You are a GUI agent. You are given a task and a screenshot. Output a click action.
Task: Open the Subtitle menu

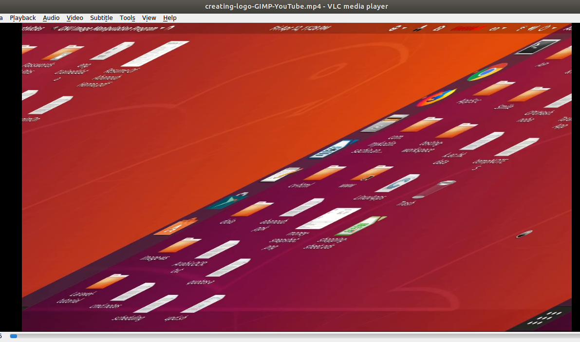(101, 18)
